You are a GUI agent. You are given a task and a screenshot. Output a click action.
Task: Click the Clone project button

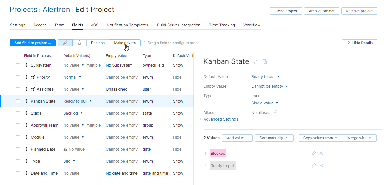point(286,11)
